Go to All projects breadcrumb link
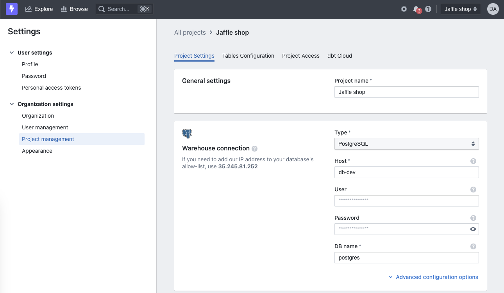Viewport: 504px width, 293px height. (x=190, y=32)
